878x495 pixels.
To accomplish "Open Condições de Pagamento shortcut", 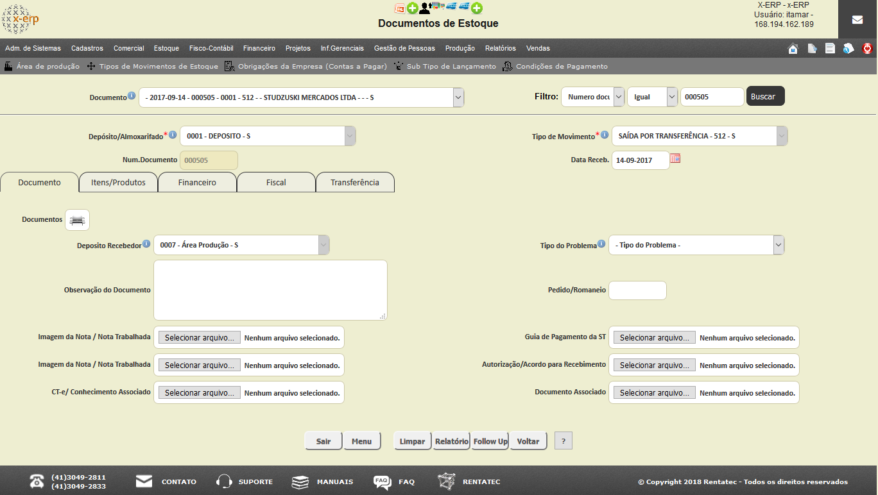I will point(555,66).
